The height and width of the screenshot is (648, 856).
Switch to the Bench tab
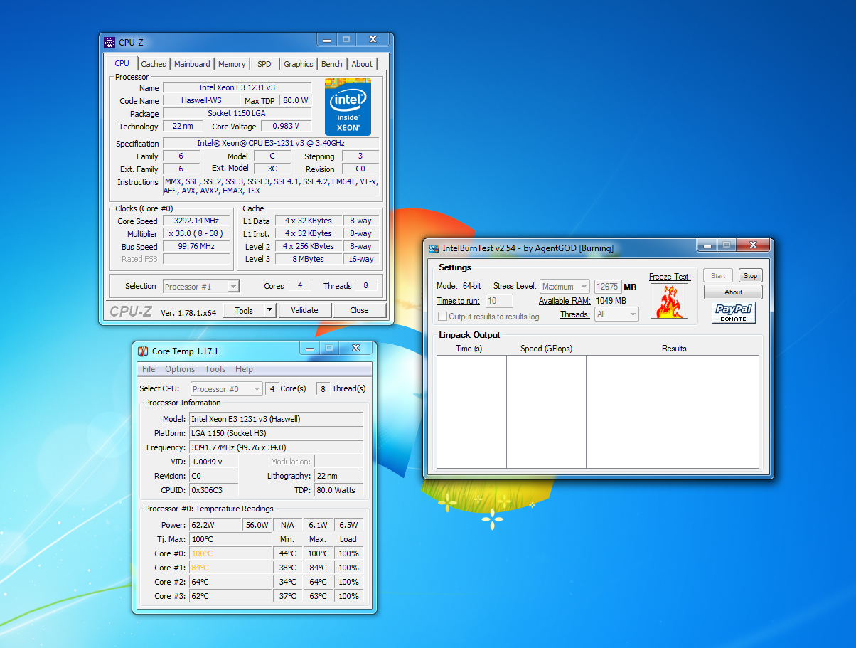coord(332,64)
